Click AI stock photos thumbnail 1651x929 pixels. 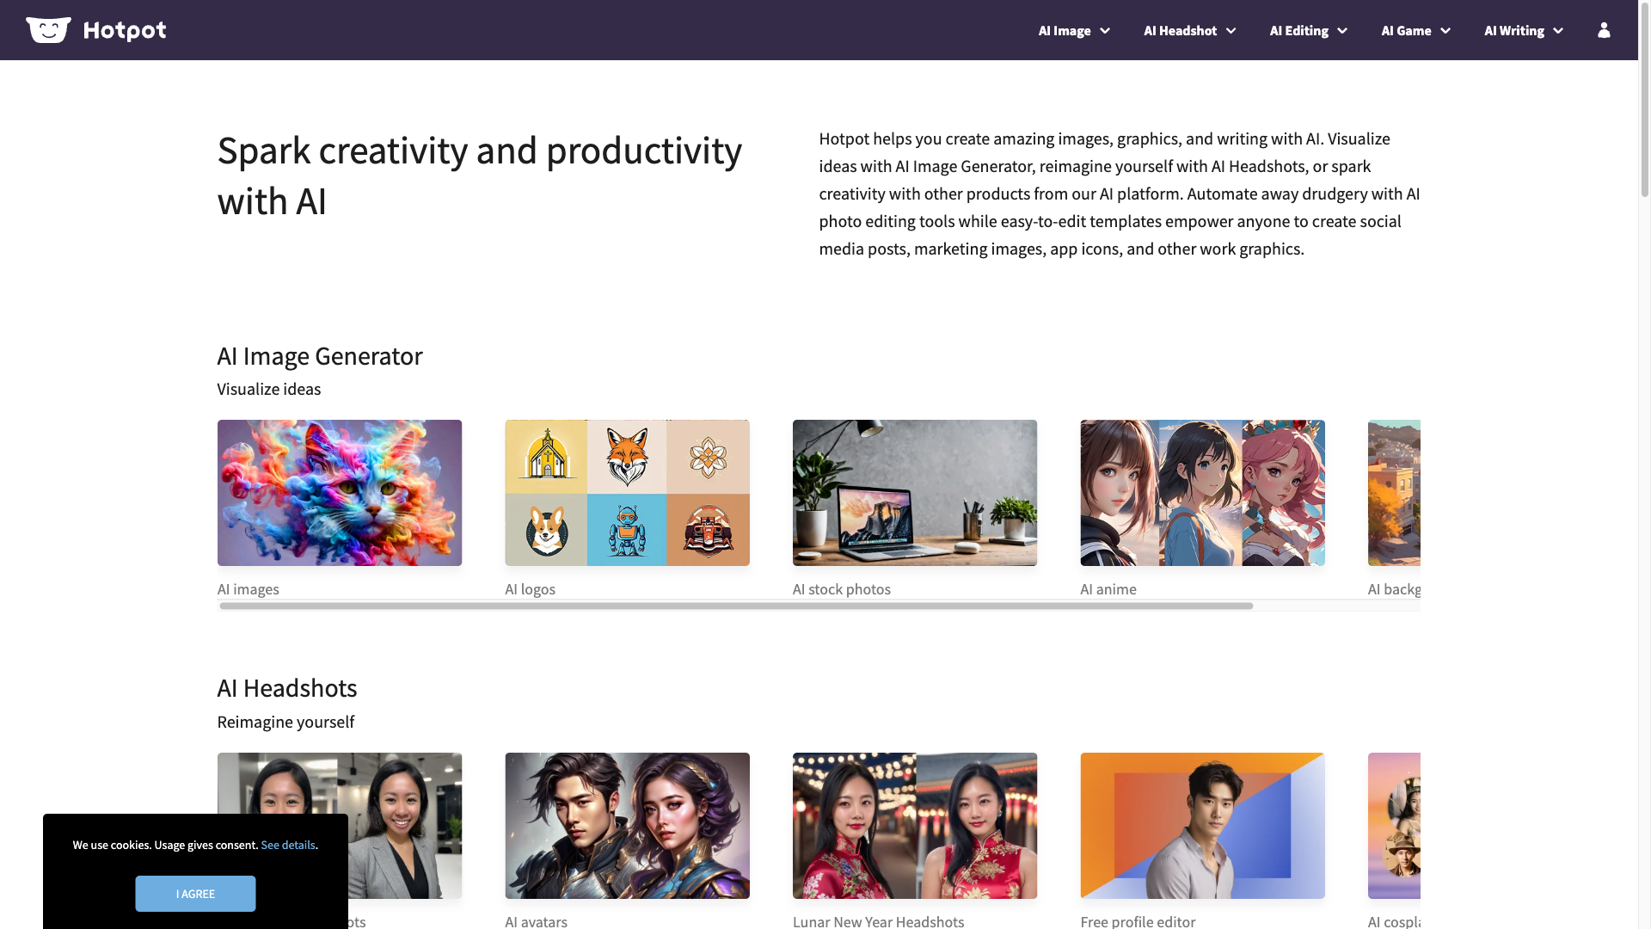[x=914, y=492]
